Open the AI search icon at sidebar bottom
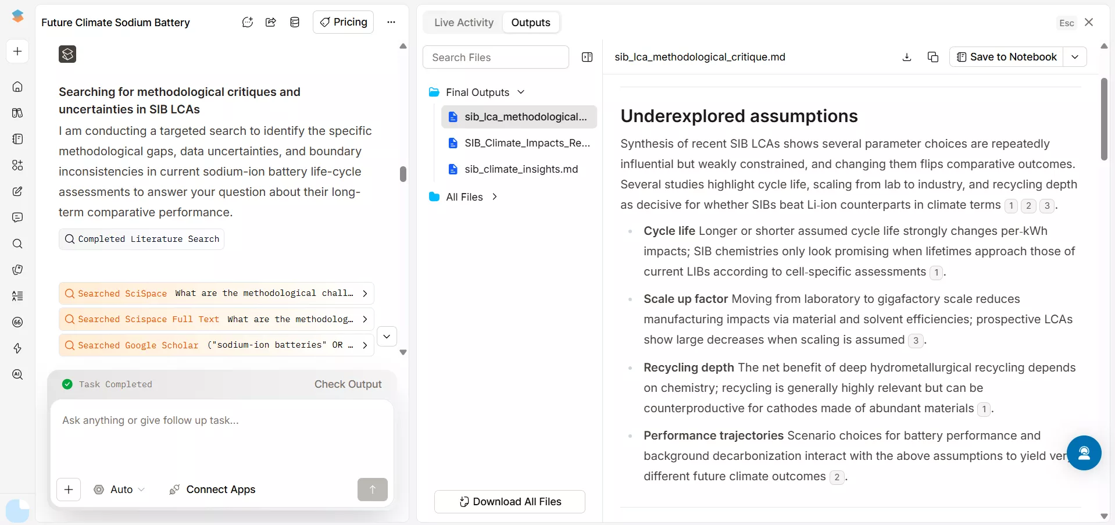The image size is (1115, 525). 17,375
